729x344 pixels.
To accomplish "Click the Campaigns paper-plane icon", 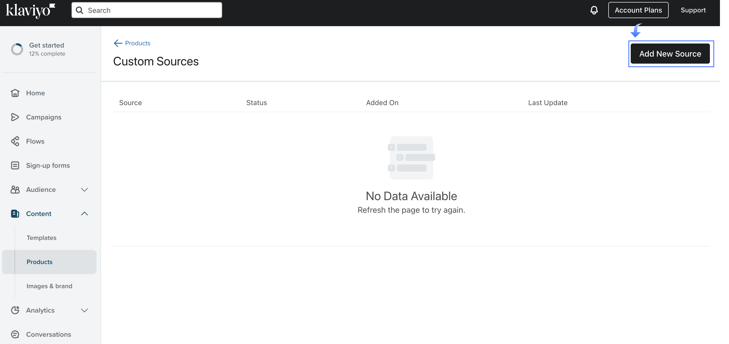I will point(15,117).
